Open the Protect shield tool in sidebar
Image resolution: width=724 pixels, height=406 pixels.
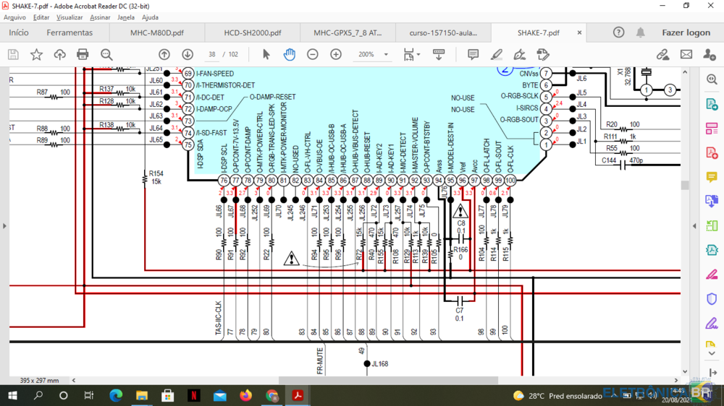click(x=712, y=299)
